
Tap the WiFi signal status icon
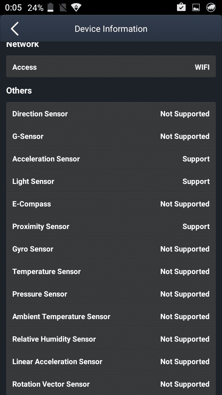76,8
